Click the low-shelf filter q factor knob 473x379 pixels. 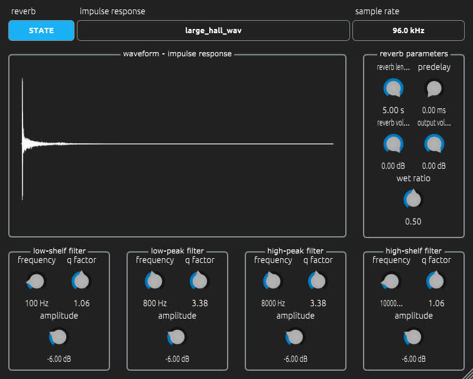point(82,281)
